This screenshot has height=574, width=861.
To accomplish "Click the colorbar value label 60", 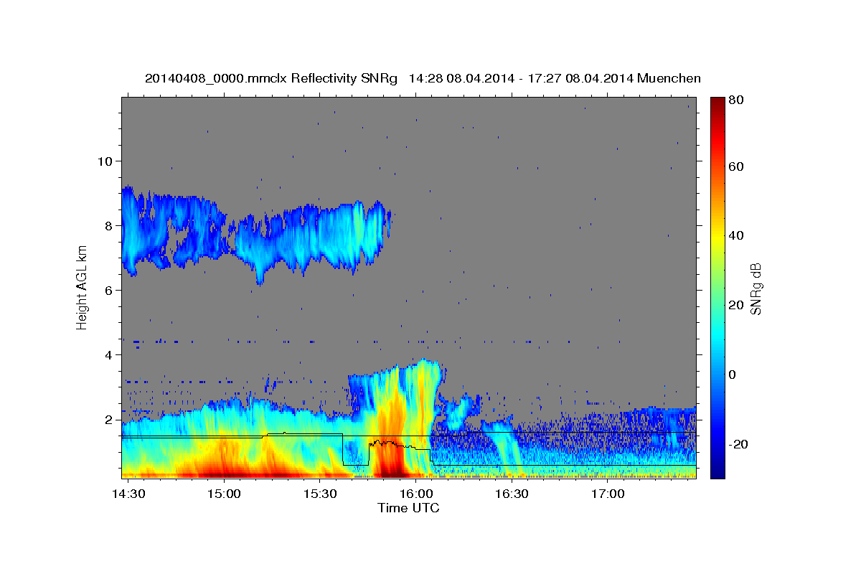I will coord(735,166).
